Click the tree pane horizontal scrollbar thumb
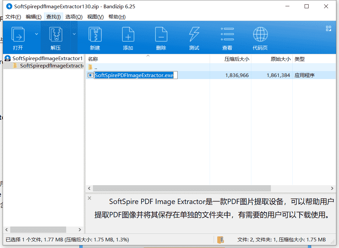 click(38, 229)
